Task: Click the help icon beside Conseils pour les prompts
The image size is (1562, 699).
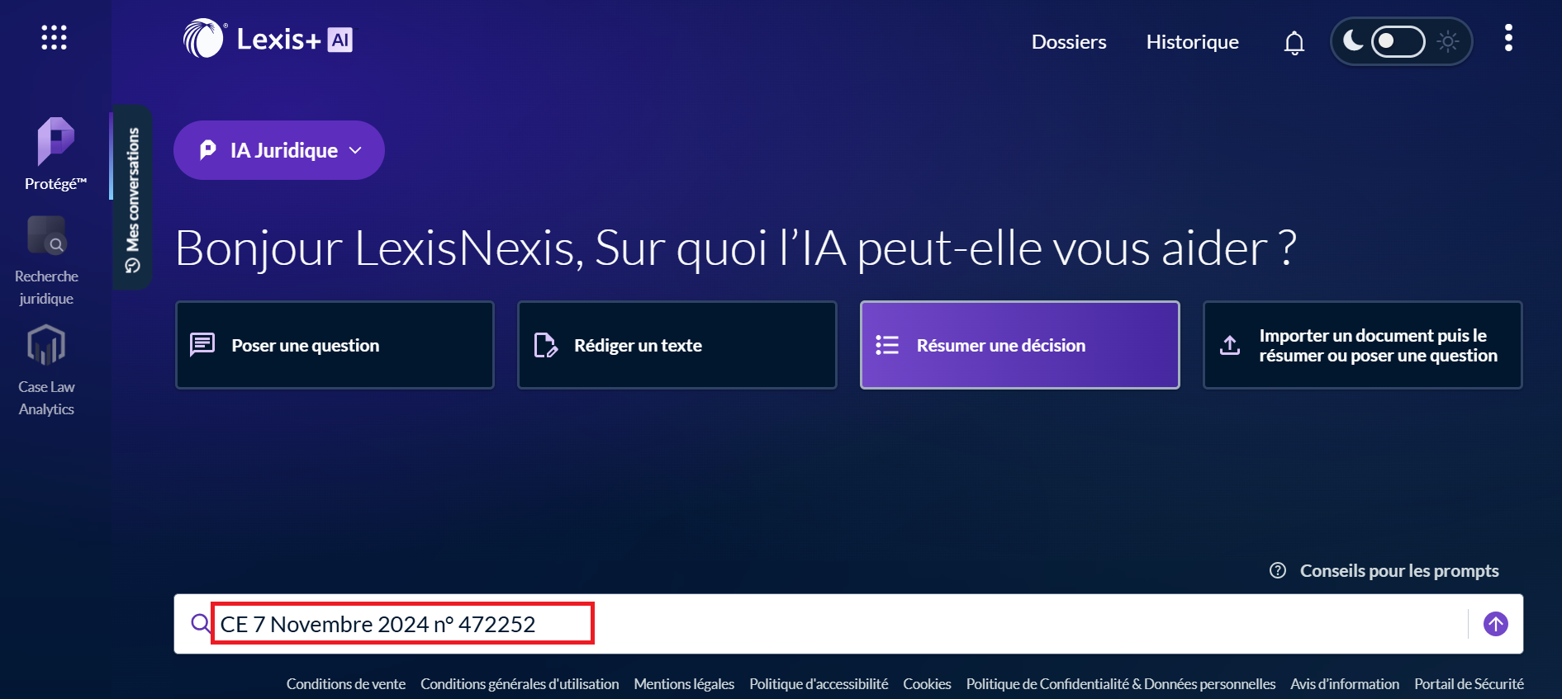Action: click(x=1277, y=570)
